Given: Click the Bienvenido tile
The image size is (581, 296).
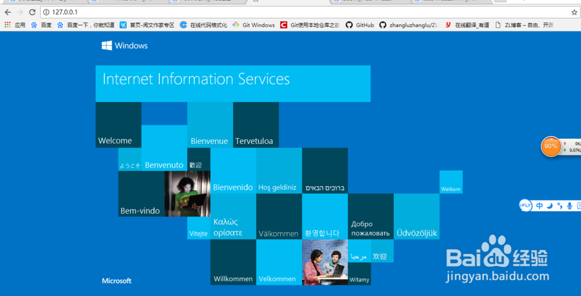Looking at the screenshot, I should 233,171.
